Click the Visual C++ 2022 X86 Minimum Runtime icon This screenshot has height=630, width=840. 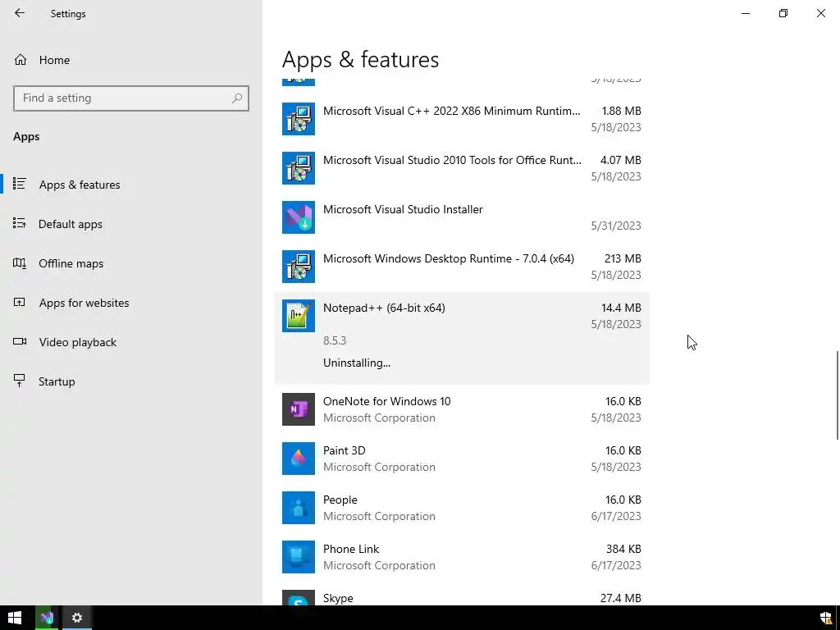(299, 119)
